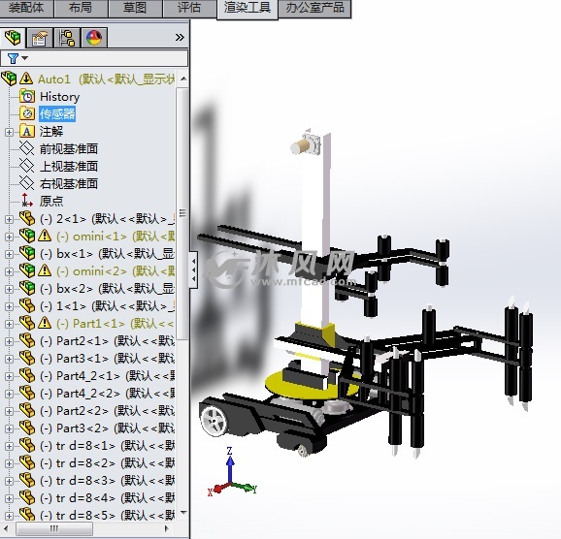The image size is (561, 539).
Task: Open the PropertyManager tab icon
Action: coord(40,38)
